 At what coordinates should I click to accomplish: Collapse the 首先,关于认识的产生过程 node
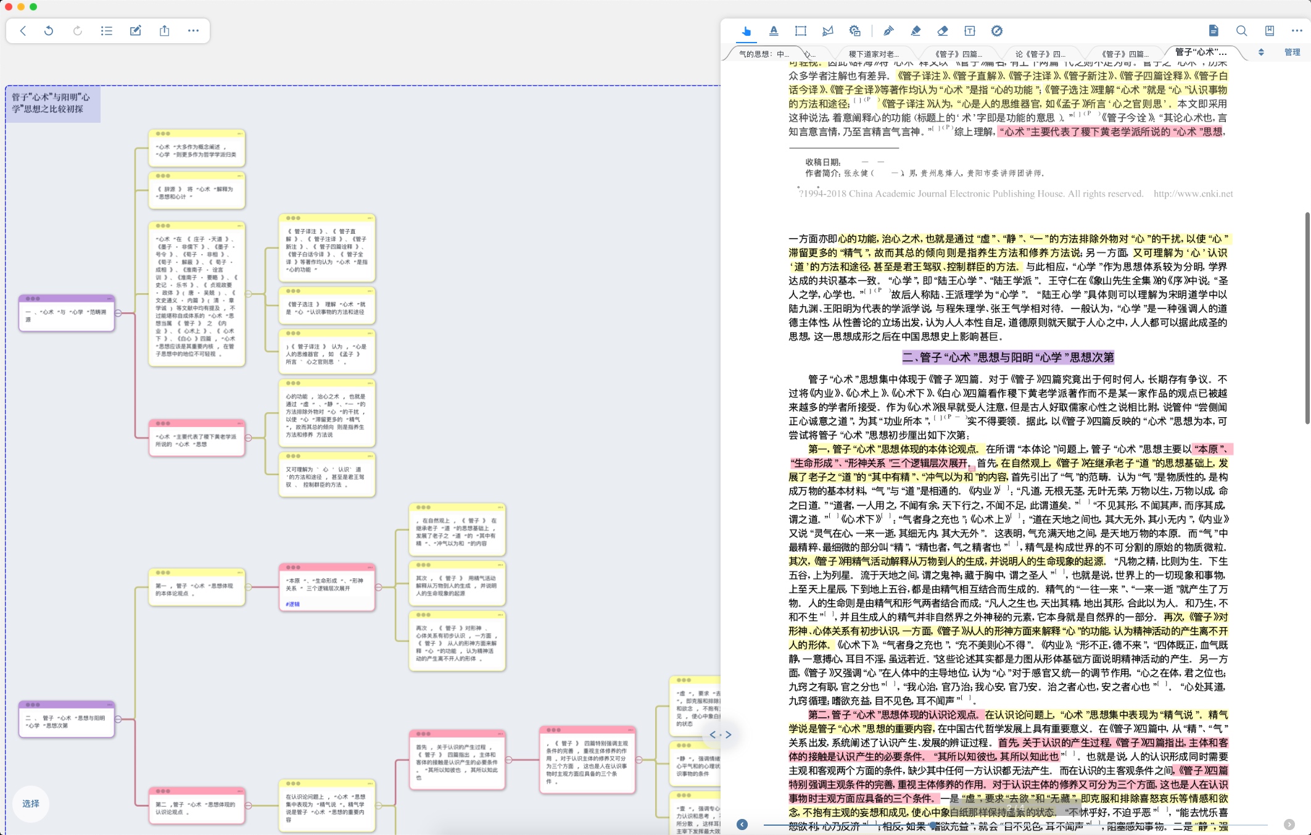[x=508, y=760]
